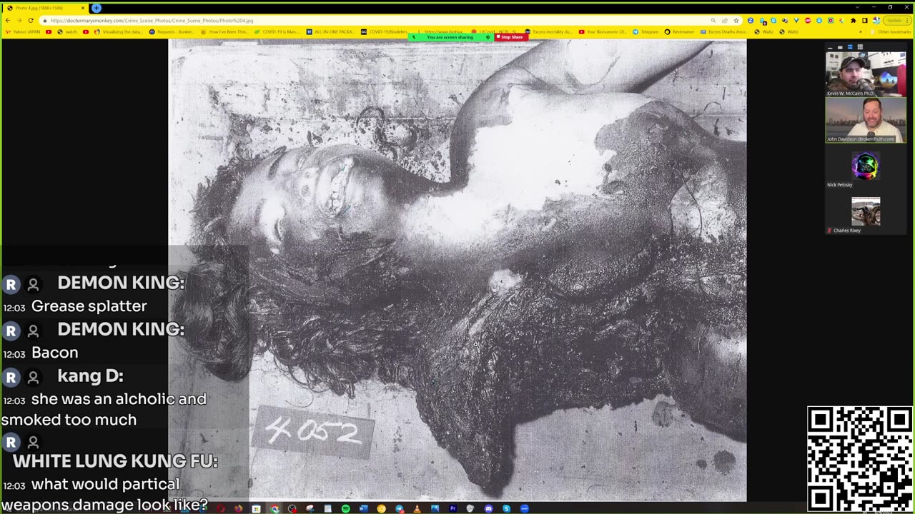915x514 pixels.
Task: Open the 'How I've Been Thin...' bookmark
Action: (x=224, y=32)
